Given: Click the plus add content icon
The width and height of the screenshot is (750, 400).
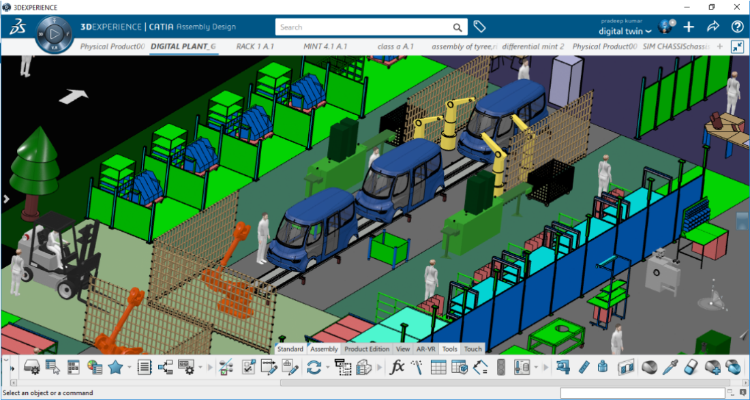Looking at the screenshot, I should tap(689, 27).
